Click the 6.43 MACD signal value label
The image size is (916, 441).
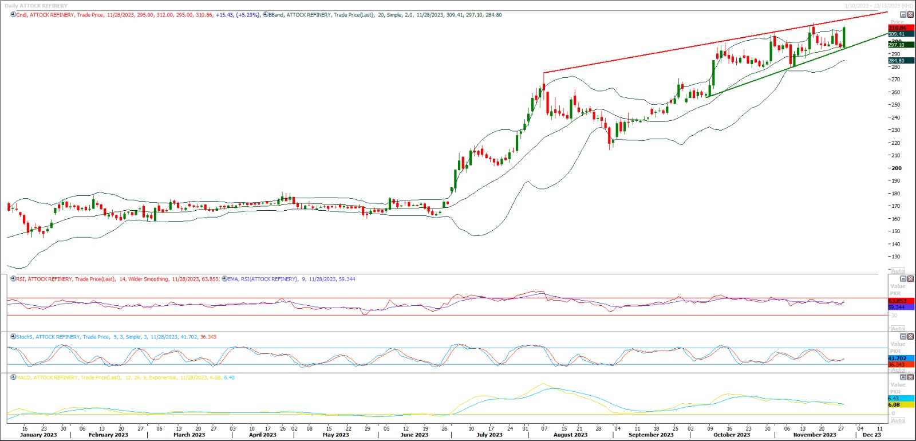point(901,399)
